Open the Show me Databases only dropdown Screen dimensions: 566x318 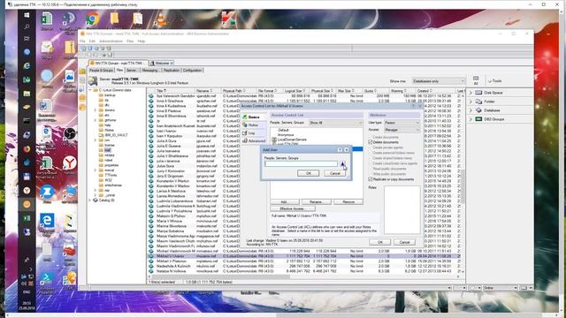pyautogui.click(x=439, y=81)
